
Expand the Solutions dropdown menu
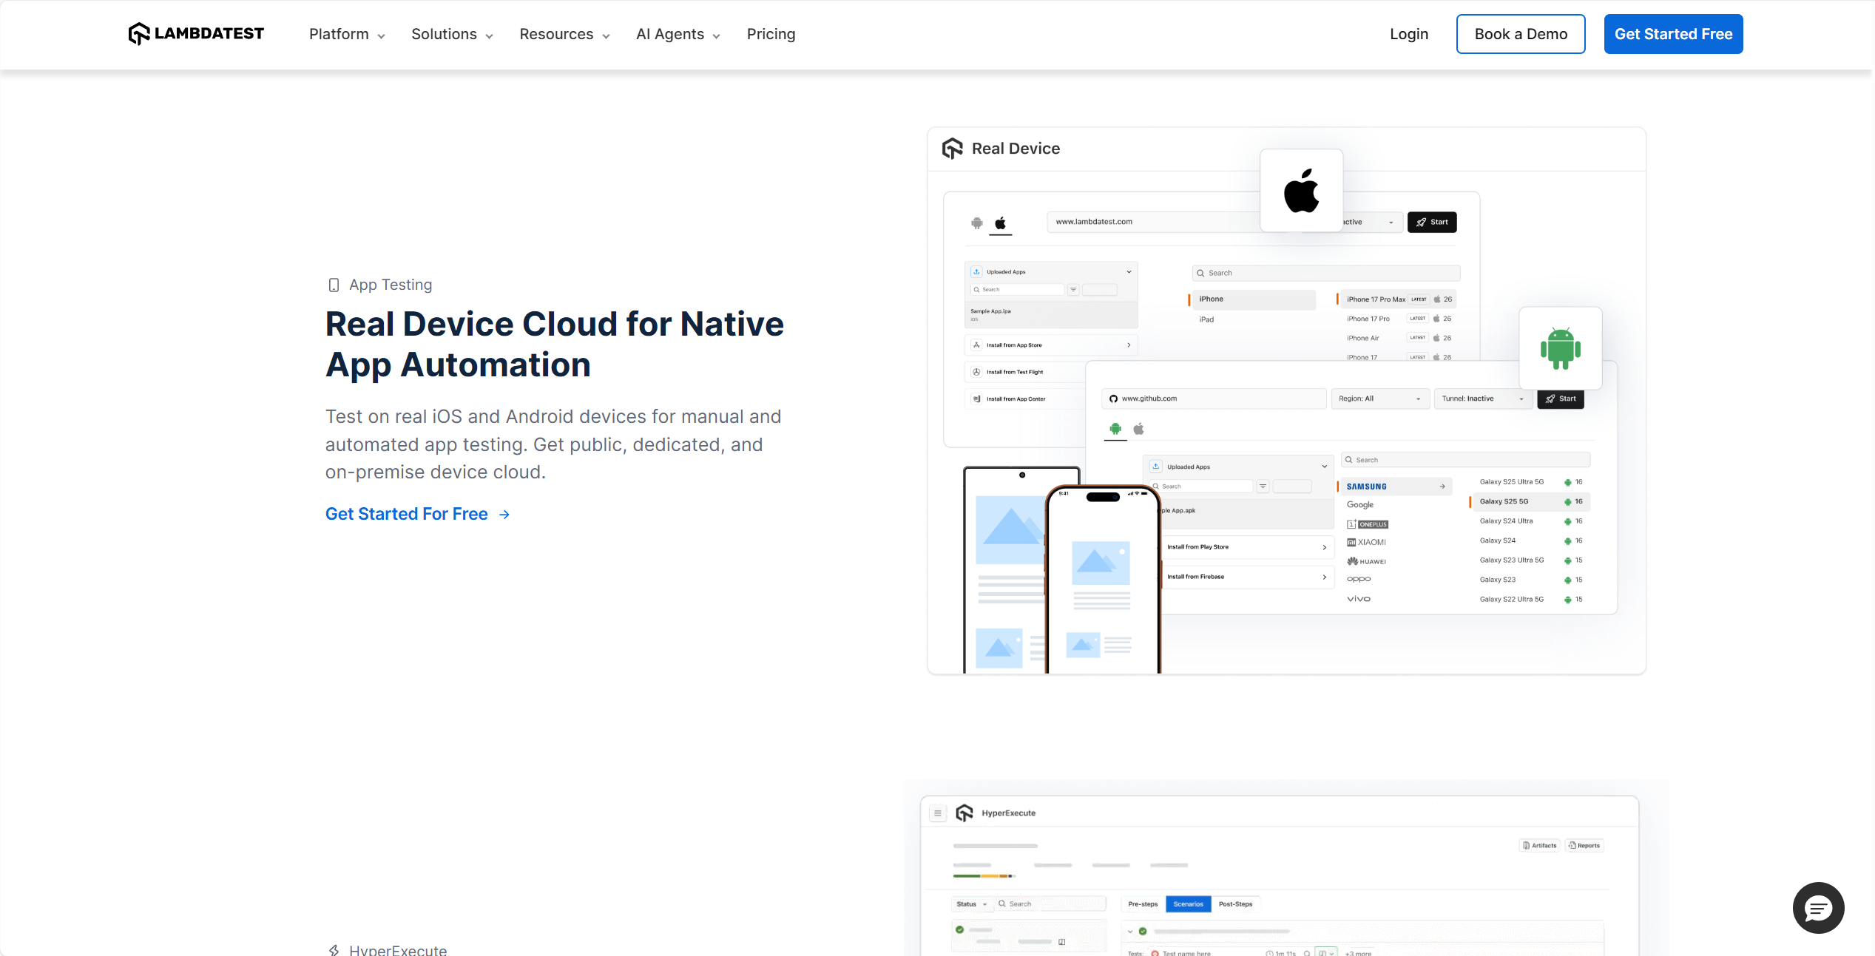pos(452,35)
